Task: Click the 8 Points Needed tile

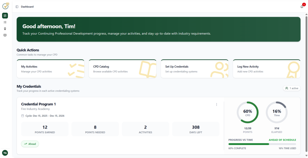Action: (95, 129)
